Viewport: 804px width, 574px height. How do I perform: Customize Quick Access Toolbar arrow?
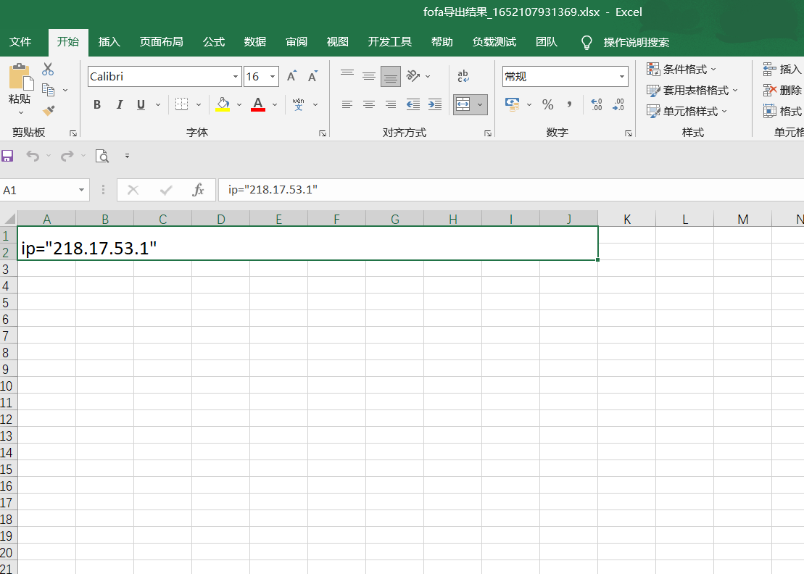click(x=127, y=156)
